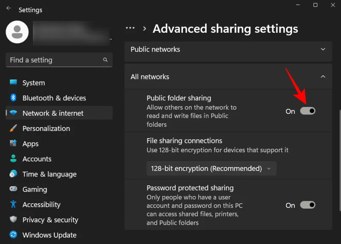Screen dimensions: 341x244
Task: Close the Settings window
Action: coord(333,5)
